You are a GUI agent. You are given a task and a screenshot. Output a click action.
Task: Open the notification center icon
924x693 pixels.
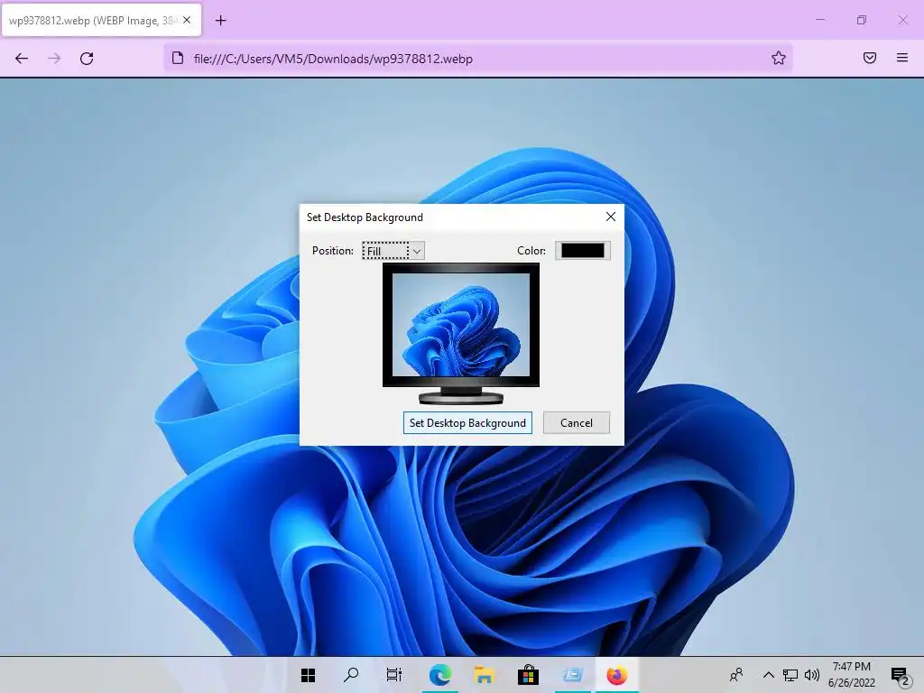point(900,676)
